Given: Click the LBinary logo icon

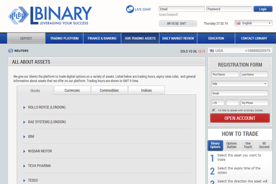Looking at the screenshot, I should (18, 16).
